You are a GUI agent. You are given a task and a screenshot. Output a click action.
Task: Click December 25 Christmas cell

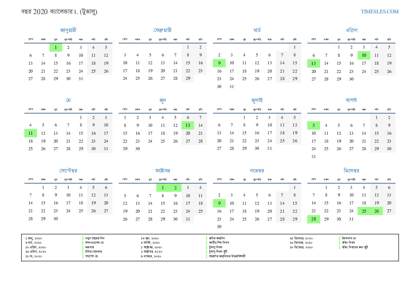click(x=364, y=211)
